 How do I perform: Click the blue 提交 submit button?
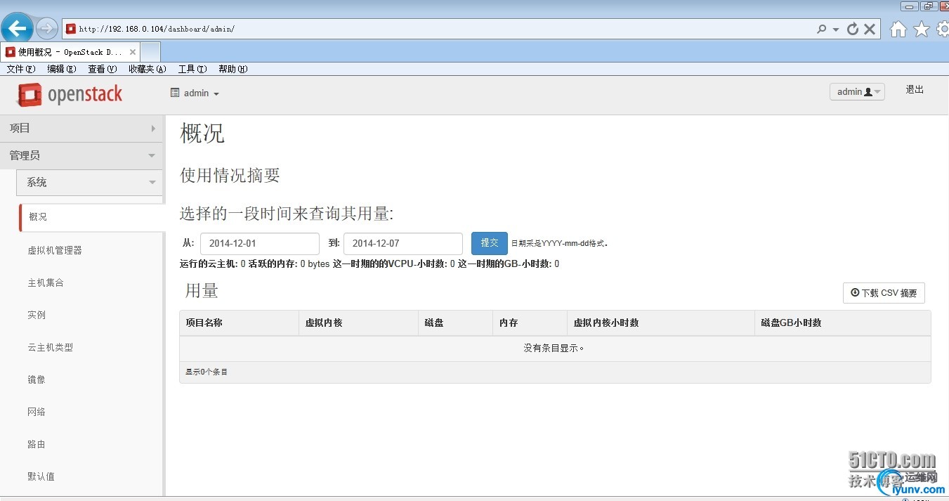click(490, 243)
